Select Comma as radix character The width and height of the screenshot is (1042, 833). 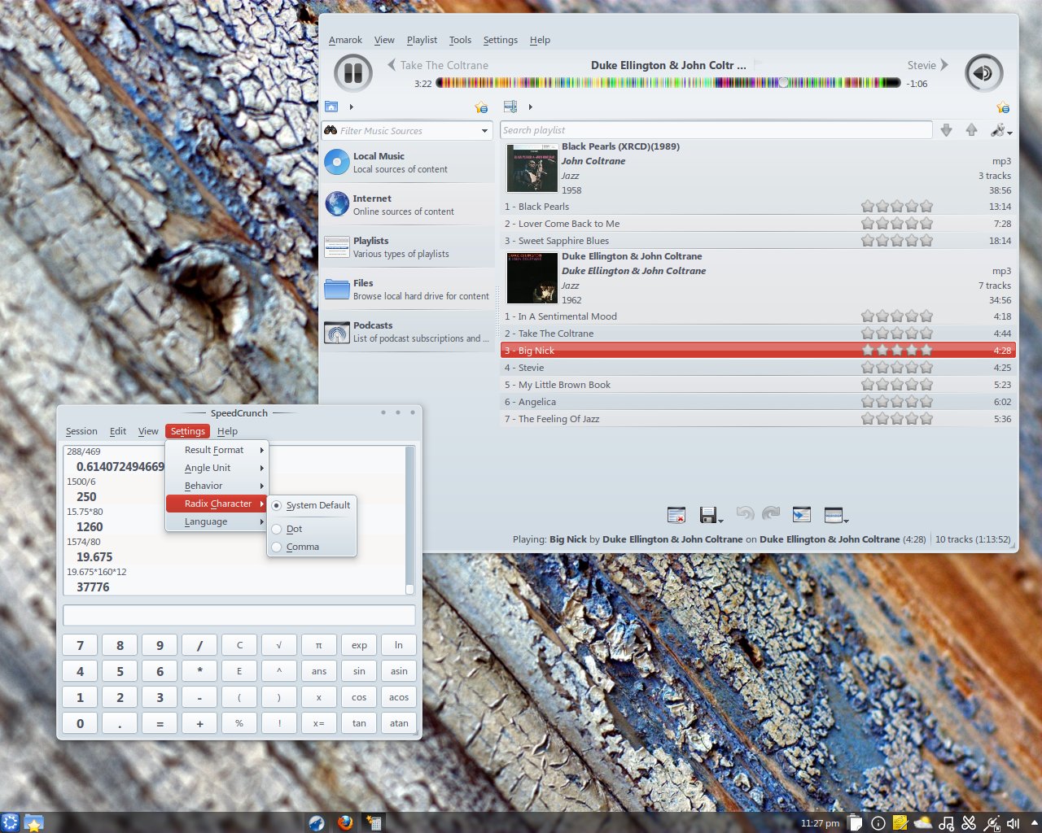point(312,547)
